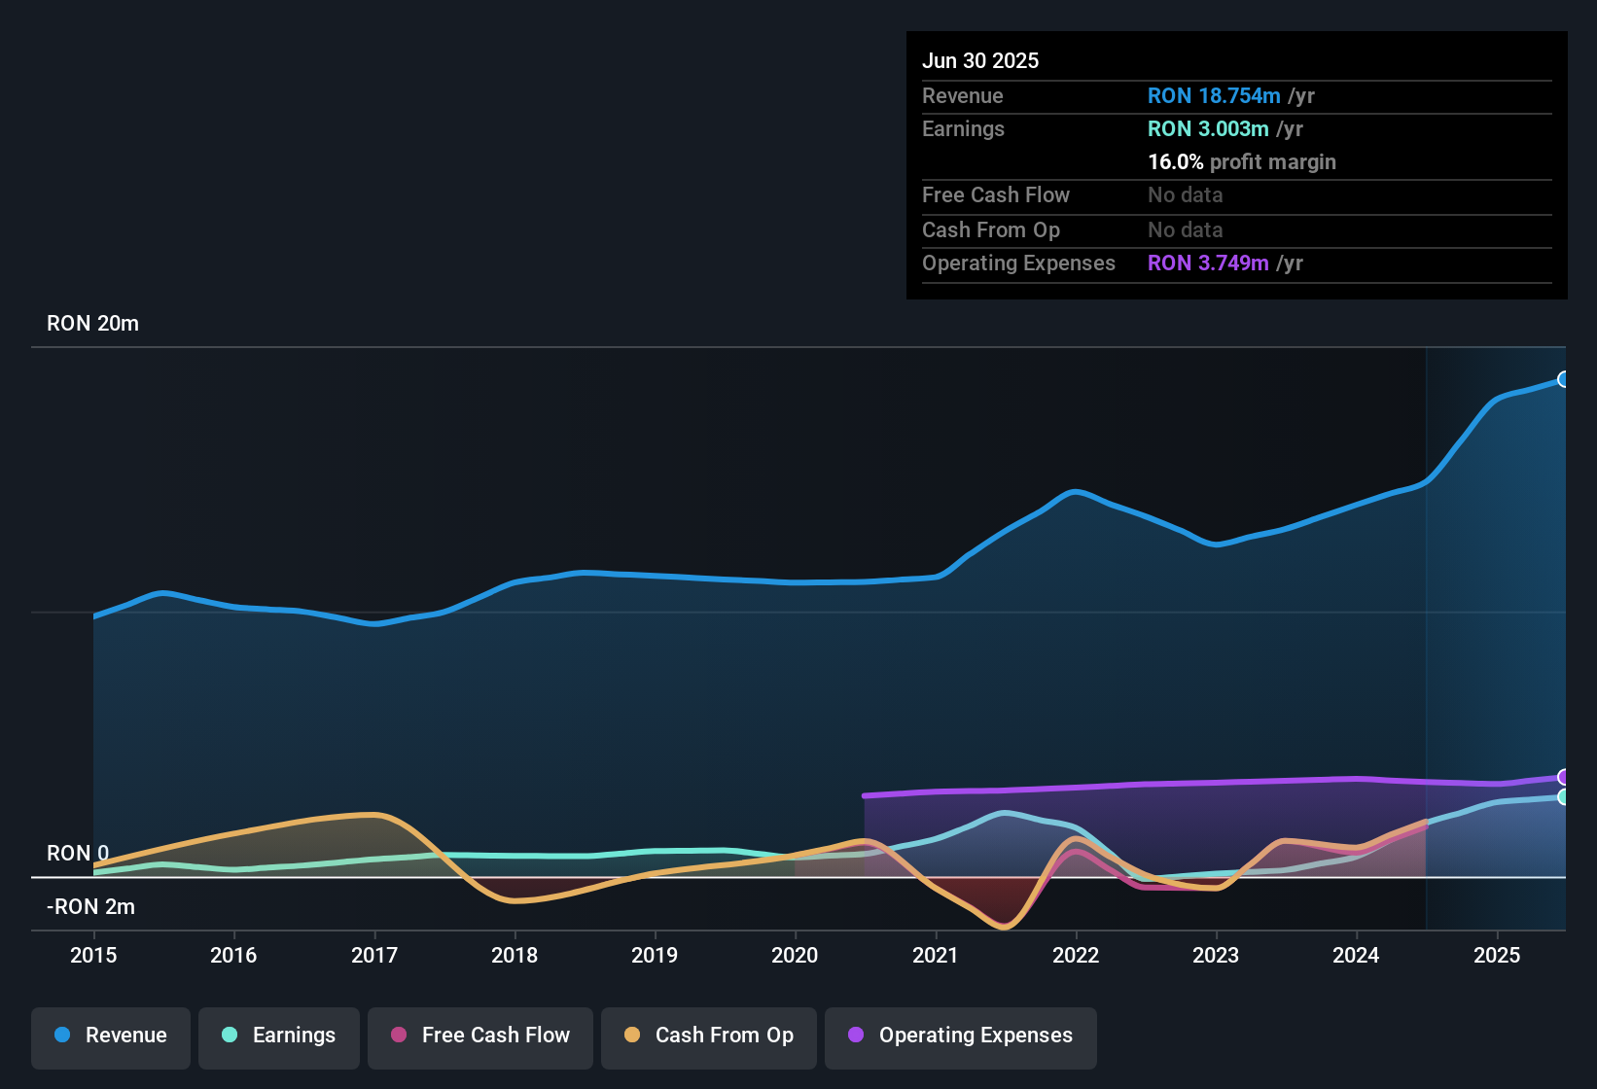
Task: Click the 2021 label on the timeline axis
Action: click(x=936, y=956)
